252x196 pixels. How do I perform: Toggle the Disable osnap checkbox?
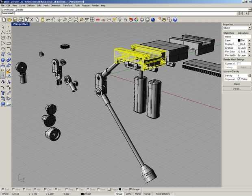point(130,190)
